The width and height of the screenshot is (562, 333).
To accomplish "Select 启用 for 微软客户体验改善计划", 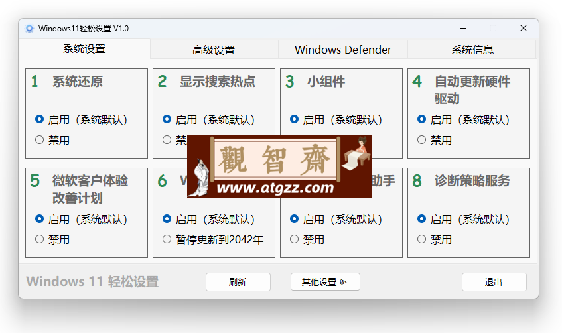I will pyautogui.click(x=81, y=219).
